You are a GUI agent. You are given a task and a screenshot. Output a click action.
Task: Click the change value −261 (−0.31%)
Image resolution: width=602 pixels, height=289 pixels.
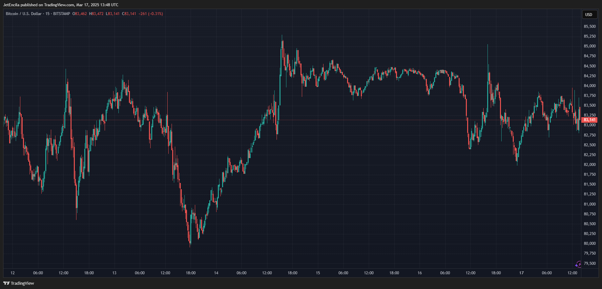(151, 14)
